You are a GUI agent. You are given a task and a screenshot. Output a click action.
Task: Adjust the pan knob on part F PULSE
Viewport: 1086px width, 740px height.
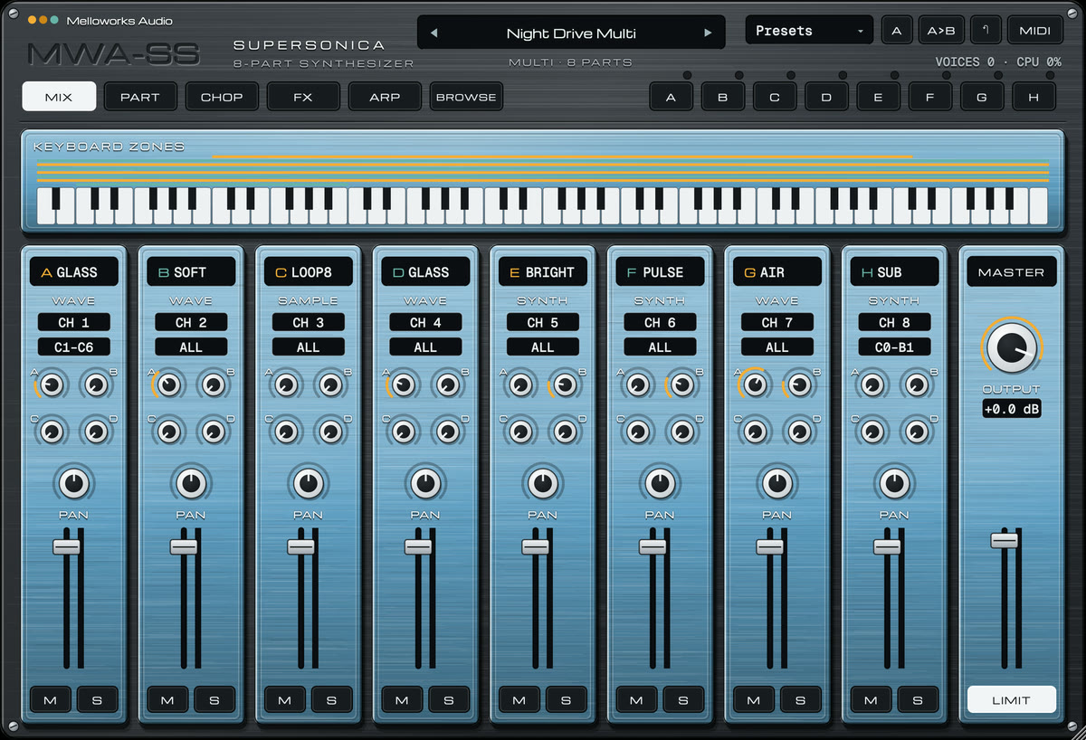pos(660,483)
